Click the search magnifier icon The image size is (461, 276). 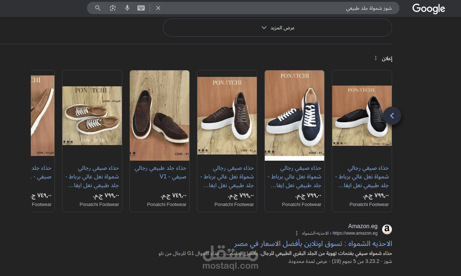click(x=98, y=8)
